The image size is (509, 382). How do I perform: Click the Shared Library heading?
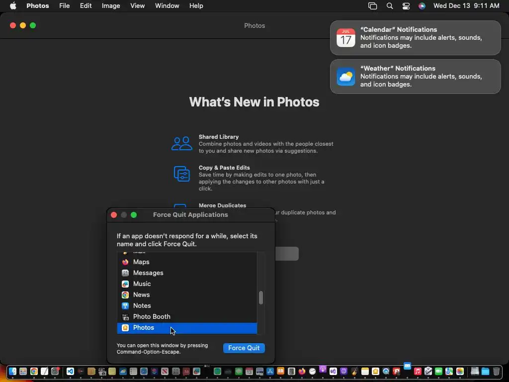(219, 137)
